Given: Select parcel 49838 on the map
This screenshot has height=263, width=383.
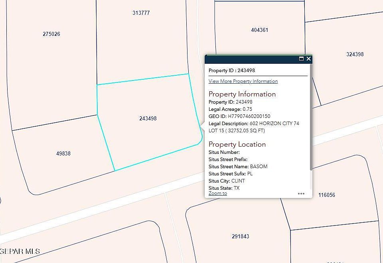Looking at the screenshot, I should coord(63,153).
